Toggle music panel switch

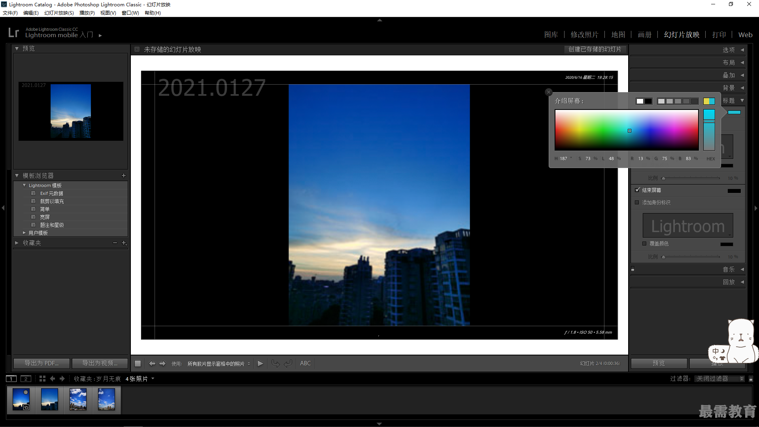(633, 269)
